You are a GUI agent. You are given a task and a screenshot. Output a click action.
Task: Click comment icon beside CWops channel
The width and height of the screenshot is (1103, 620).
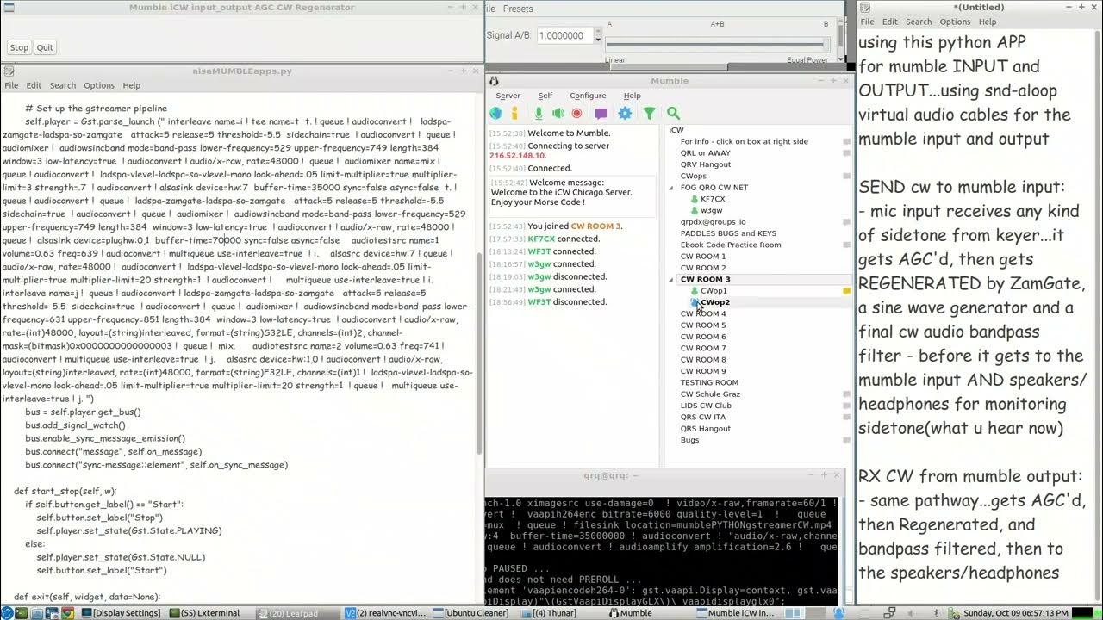click(x=846, y=176)
